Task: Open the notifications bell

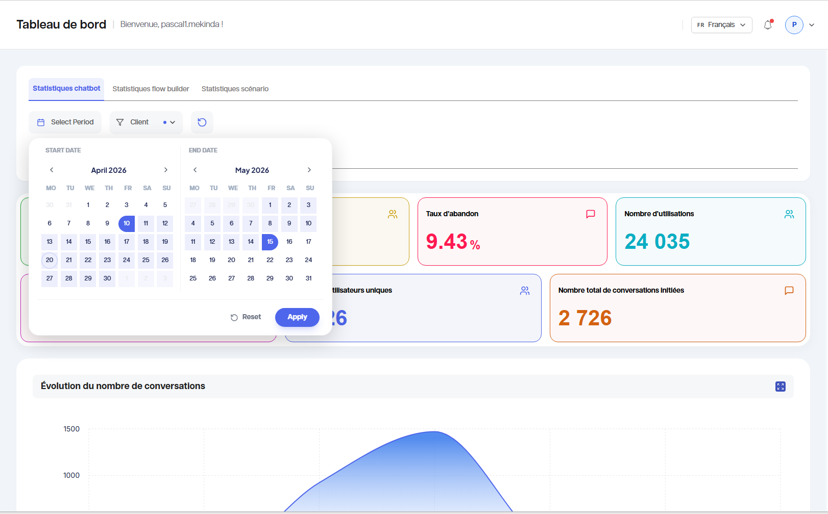Action: 768,25
